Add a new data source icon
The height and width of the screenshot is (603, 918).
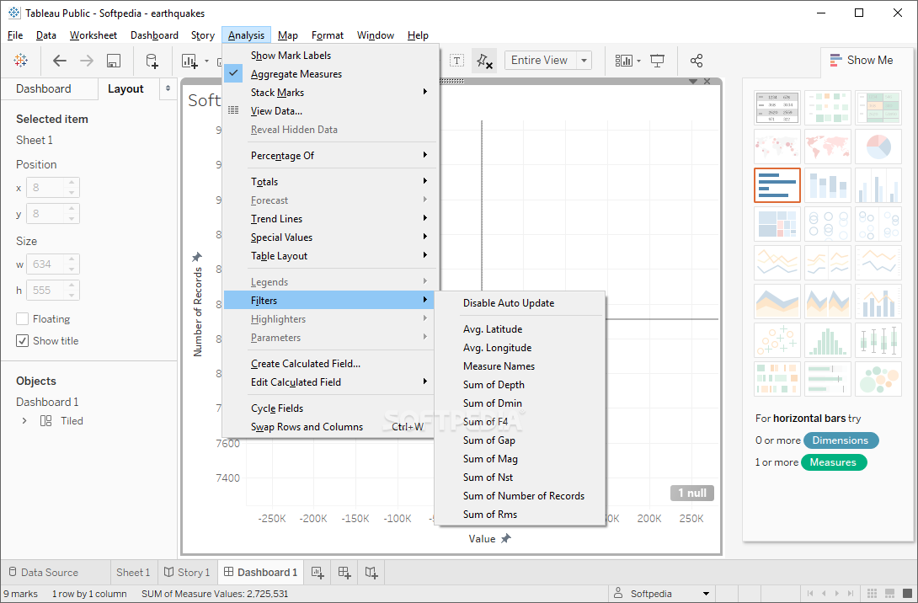pyautogui.click(x=152, y=61)
